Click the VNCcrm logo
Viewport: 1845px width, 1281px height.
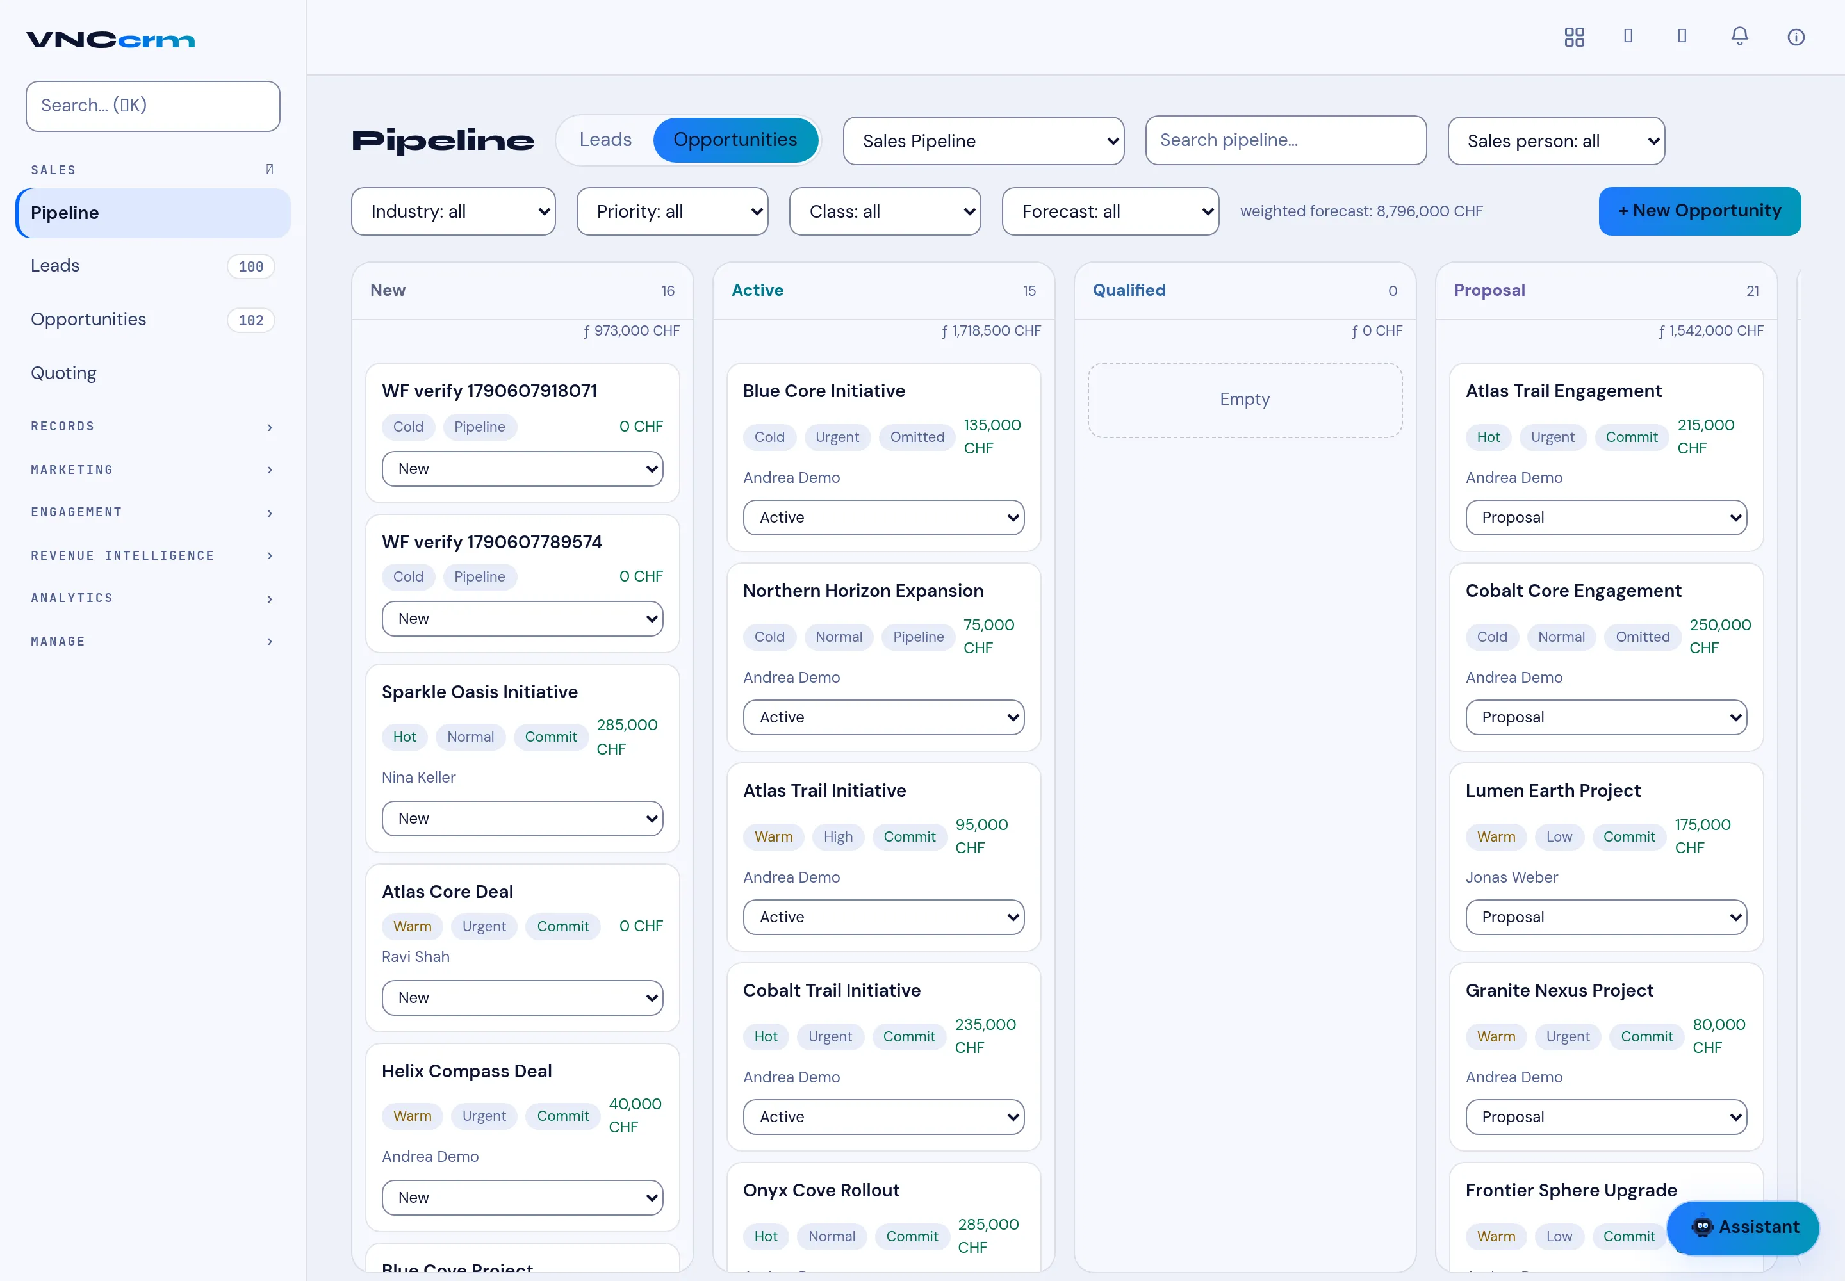tap(111, 40)
